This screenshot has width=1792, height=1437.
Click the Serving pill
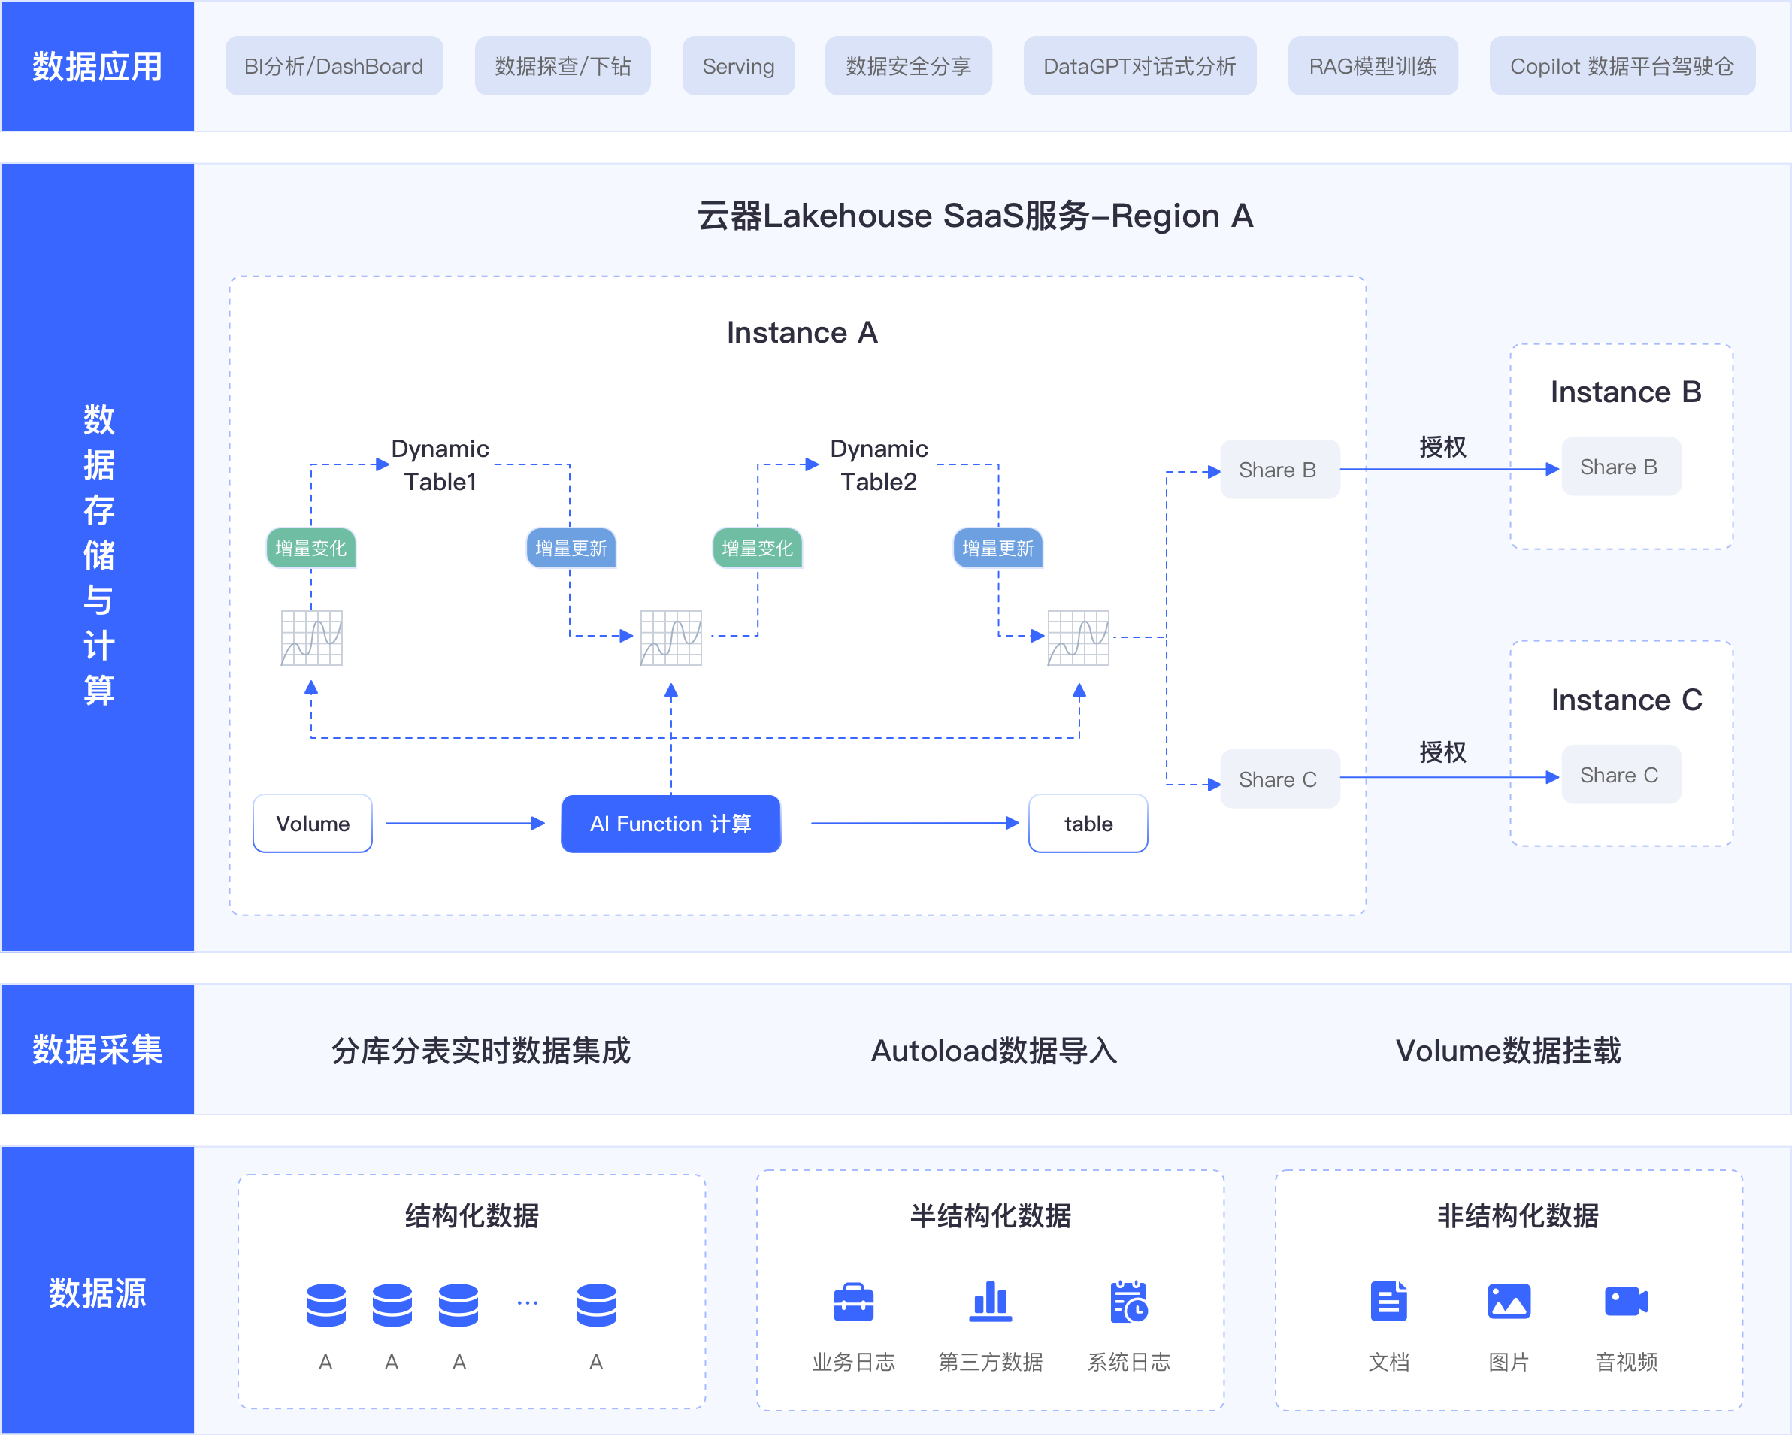pos(738,66)
